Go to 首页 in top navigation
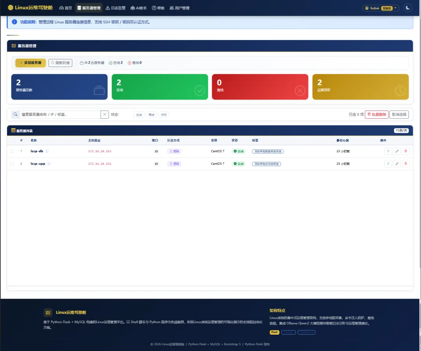 (65, 8)
